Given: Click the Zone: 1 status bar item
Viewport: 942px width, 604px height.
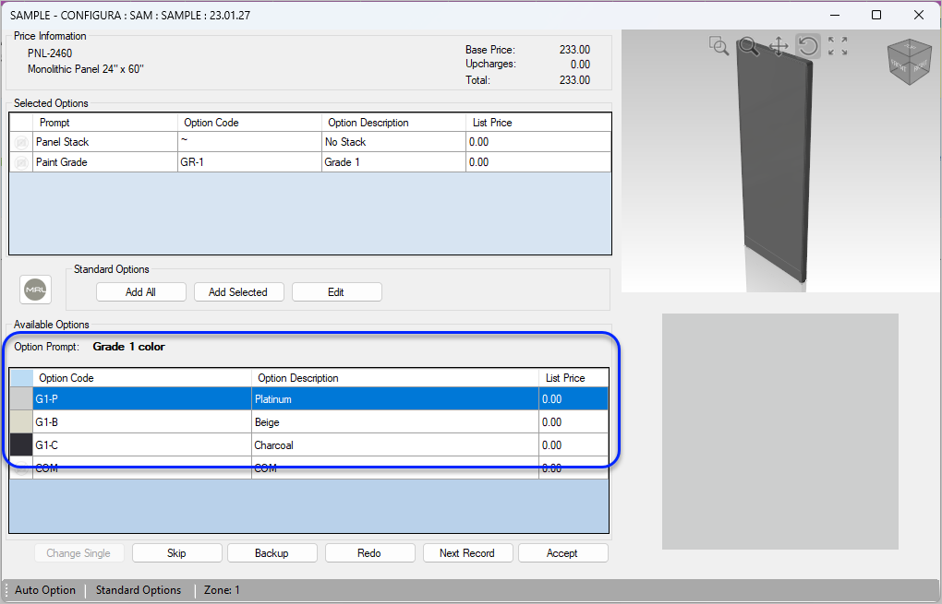Looking at the screenshot, I should (222, 589).
